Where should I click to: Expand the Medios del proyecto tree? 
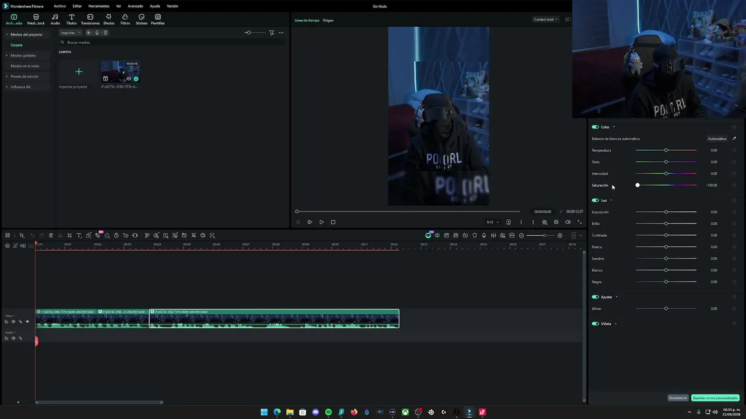click(7, 34)
